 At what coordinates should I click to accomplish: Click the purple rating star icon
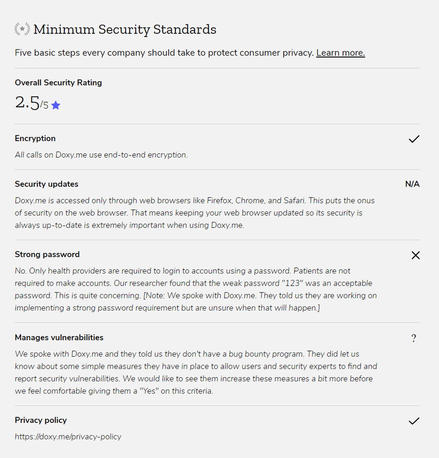[x=56, y=106]
